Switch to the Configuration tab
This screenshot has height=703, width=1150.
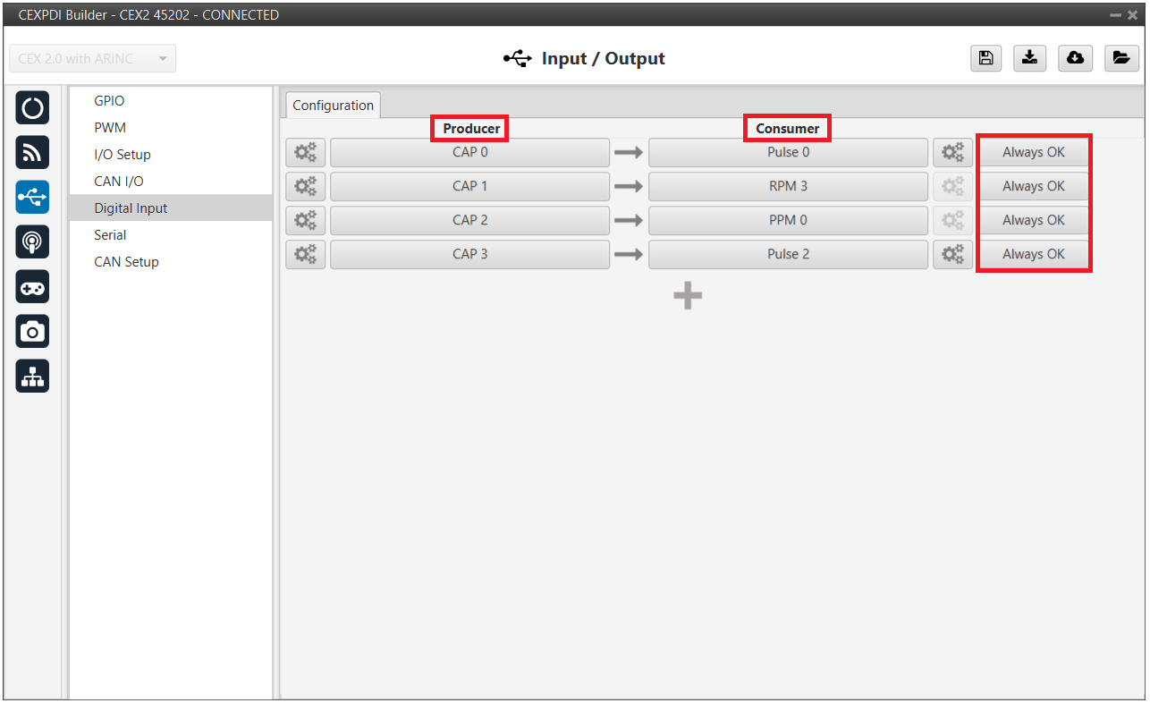pos(333,106)
